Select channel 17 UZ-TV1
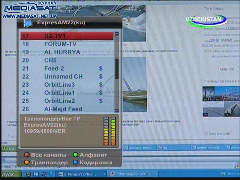240x180 pixels. tap(67, 36)
